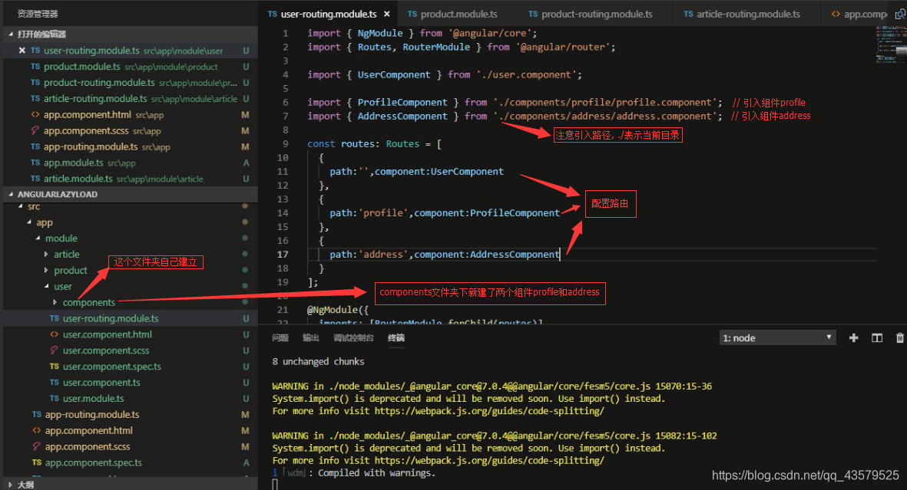Click the AddressComponent import on line 7
This screenshot has height=490, width=907.
402,116
